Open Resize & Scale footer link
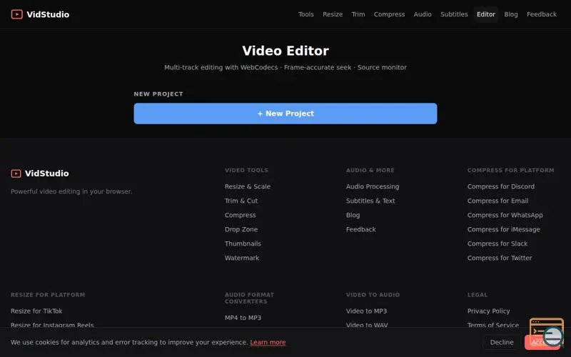The height and width of the screenshot is (357, 571). click(247, 186)
